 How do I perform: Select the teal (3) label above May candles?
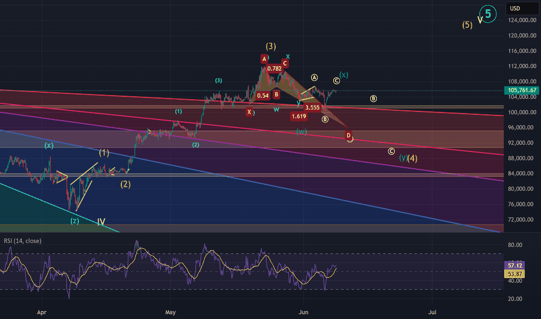pyautogui.click(x=218, y=81)
